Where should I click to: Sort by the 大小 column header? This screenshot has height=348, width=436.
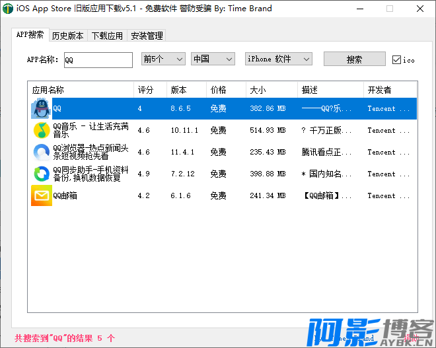[272, 90]
